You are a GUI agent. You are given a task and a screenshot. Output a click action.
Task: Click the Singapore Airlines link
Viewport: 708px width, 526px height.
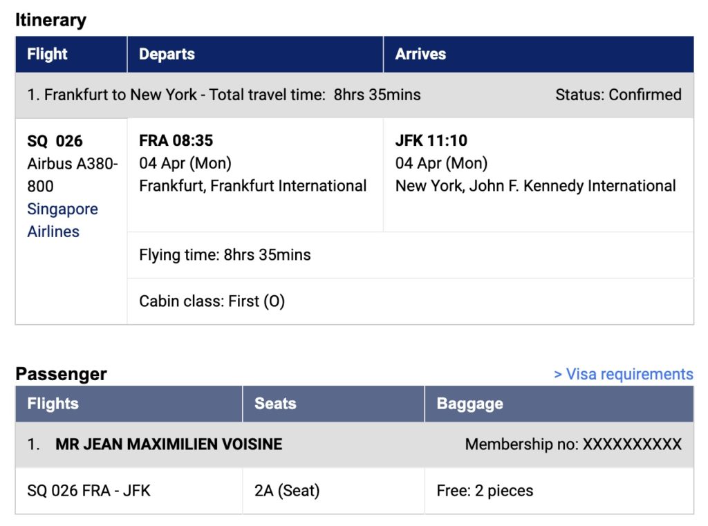[62, 220]
